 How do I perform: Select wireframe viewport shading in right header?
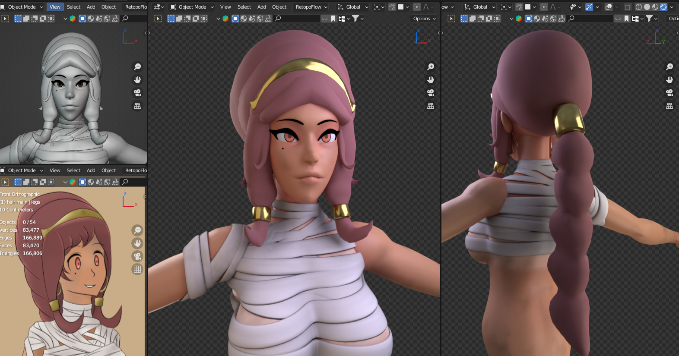(639, 7)
